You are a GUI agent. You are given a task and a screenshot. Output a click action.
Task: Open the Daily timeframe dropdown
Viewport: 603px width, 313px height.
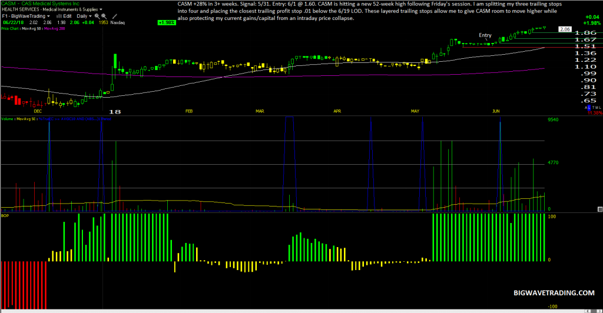tap(84, 16)
